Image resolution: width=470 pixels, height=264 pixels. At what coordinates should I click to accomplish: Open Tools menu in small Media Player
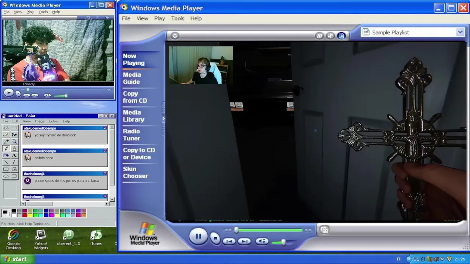coord(43,12)
